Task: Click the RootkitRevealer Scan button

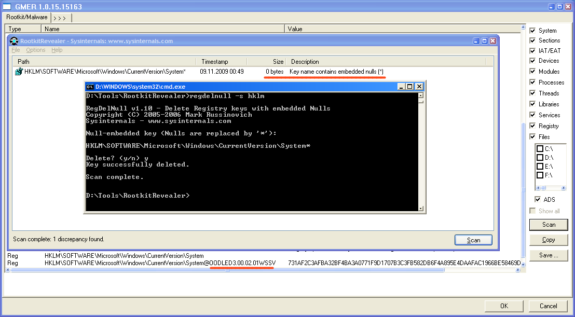Action: coord(473,240)
